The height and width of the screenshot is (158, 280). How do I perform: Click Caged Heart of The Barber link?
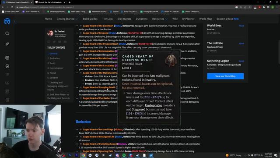coord(97,98)
